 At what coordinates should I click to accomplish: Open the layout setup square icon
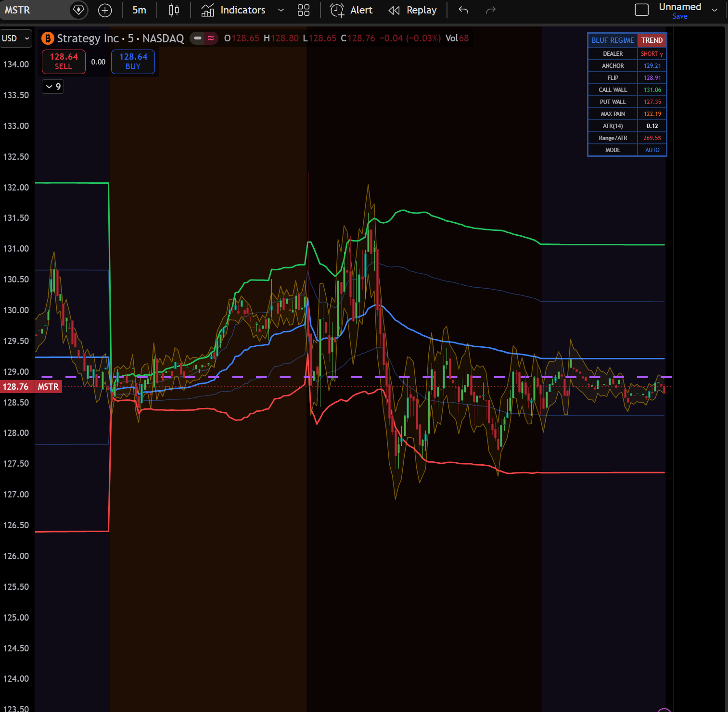point(642,10)
